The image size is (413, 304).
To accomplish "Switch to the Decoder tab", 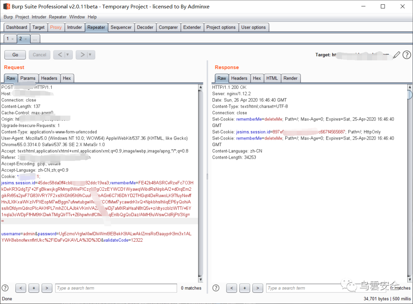I will 145,28.
